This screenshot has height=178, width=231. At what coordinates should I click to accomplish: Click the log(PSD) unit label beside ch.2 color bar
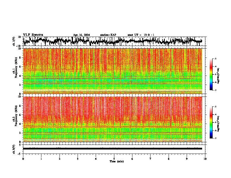(218, 124)
